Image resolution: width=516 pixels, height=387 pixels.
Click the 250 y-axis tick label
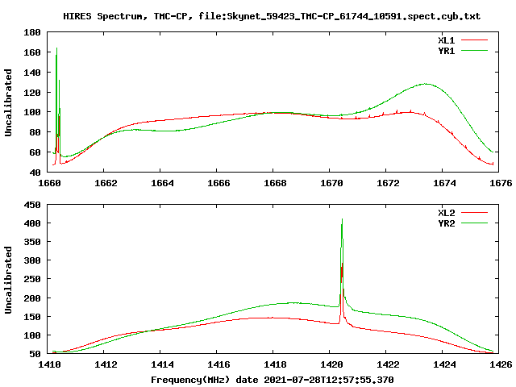32,279
